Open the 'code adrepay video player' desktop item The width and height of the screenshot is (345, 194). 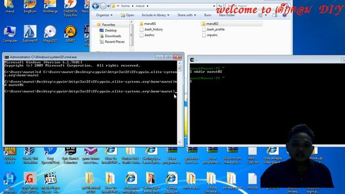coord(273,156)
